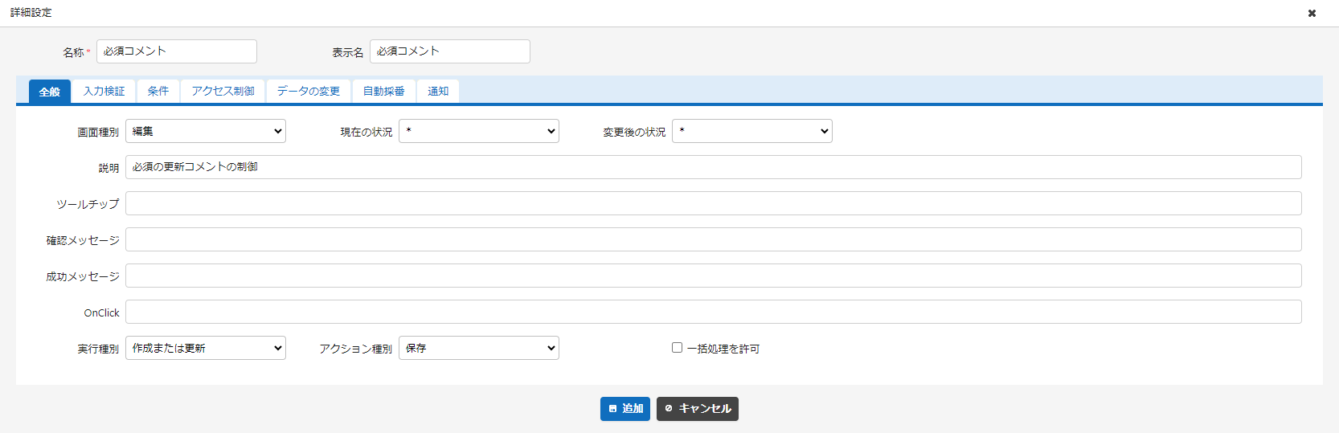
Task: Click the 表示名 input field
Action: tap(450, 51)
